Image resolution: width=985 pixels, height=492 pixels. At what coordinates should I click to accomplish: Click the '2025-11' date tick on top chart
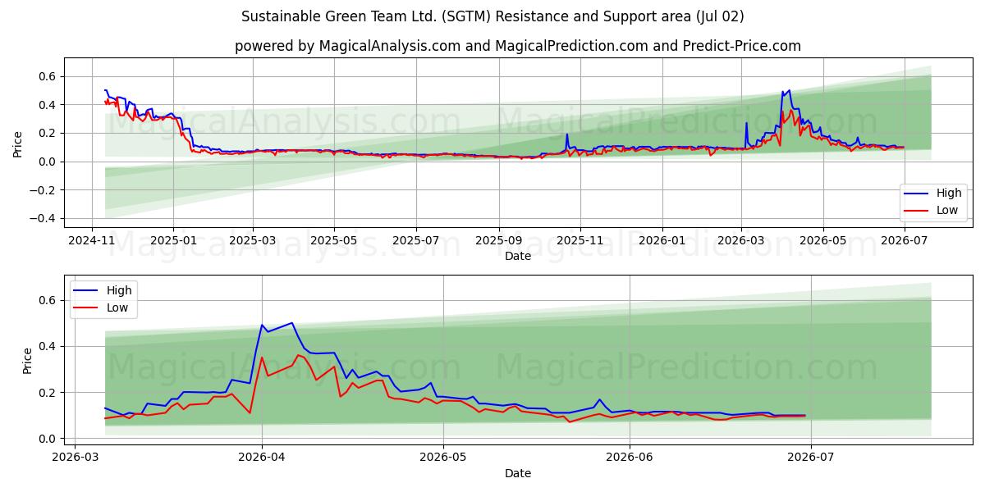(580, 240)
